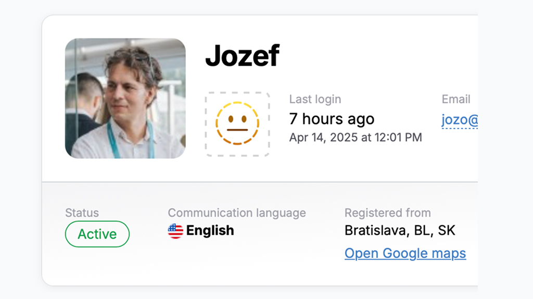Click the 7 hours ago text
The width and height of the screenshot is (533, 299).
point(332,119)
